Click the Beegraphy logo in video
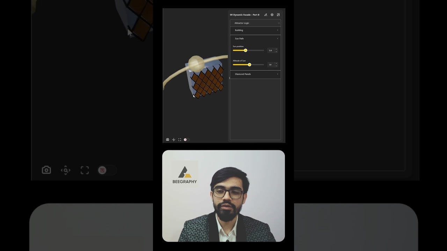Image resolution: width=447 pixels, height=251 pixels. coord(184,175)
